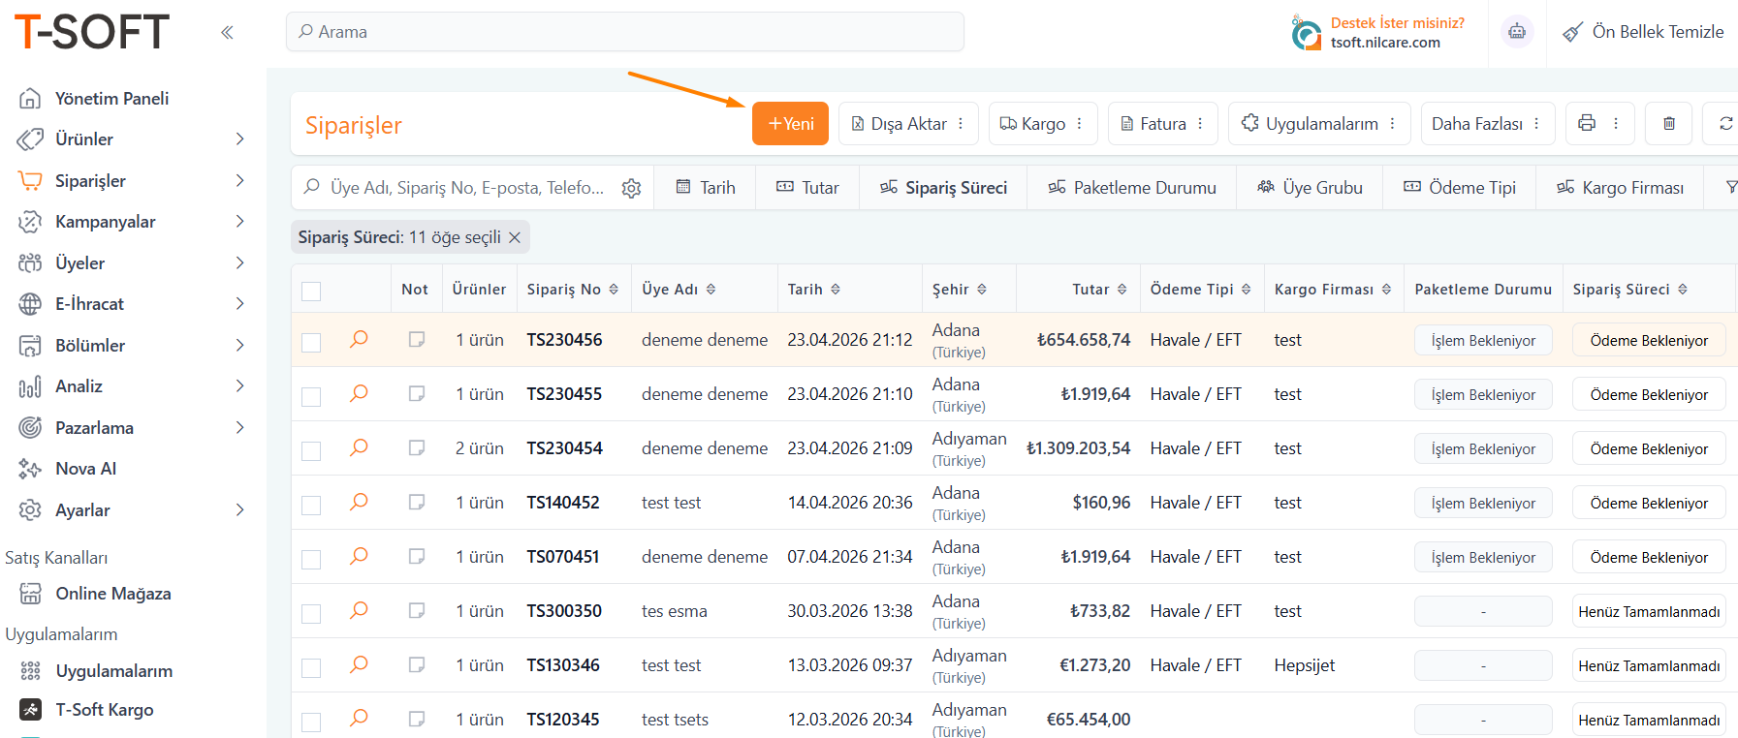Open magnifier detail icon for order TS230456
The width and height of the screenshot is (1738, 738).
[x=359, y=339]
